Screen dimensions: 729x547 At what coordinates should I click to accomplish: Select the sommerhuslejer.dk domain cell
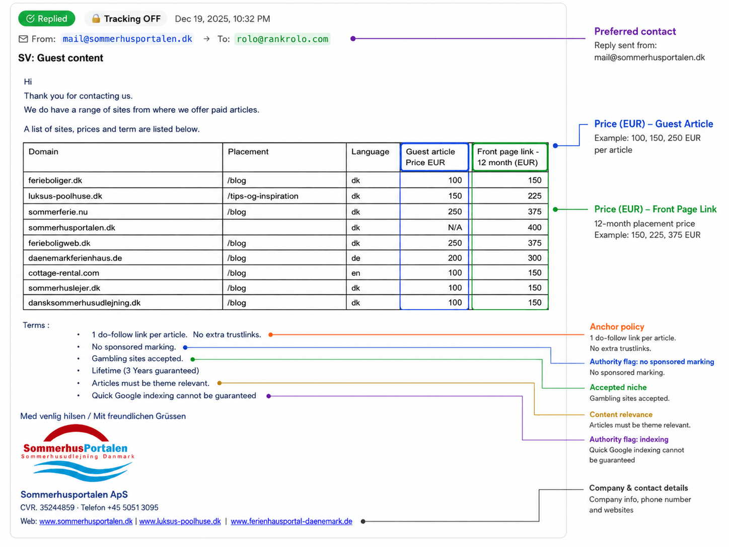click(x=123, y=288)
